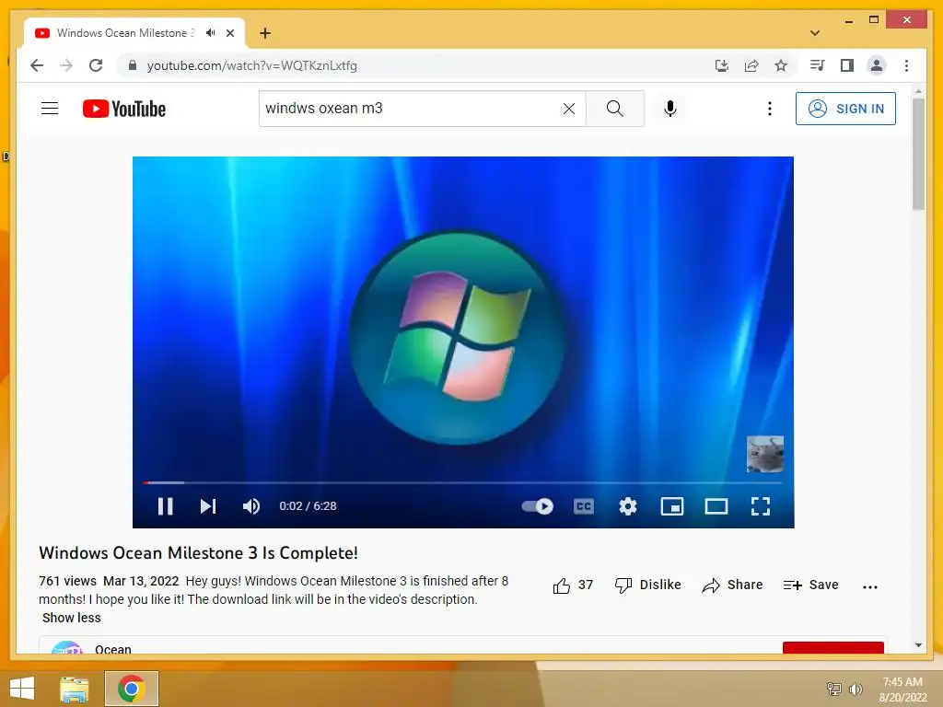
Task: Enter full screen mode
Action: [x=760, y=506]
